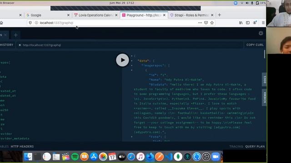Save page to Pocket
This screenshot has width=291, height=163.
[x=206, y=23]
